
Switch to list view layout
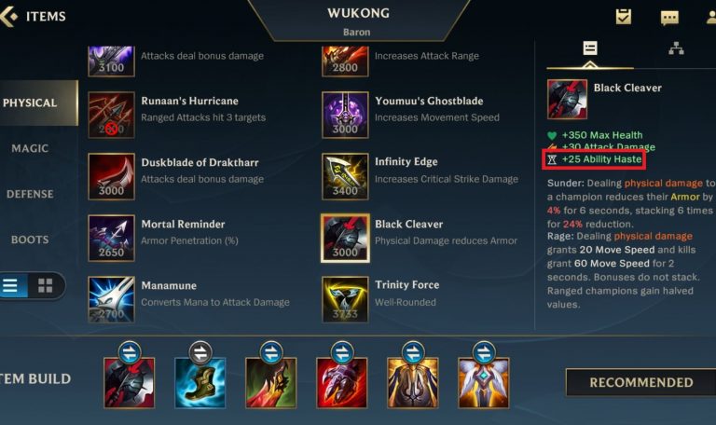(11, 286)
